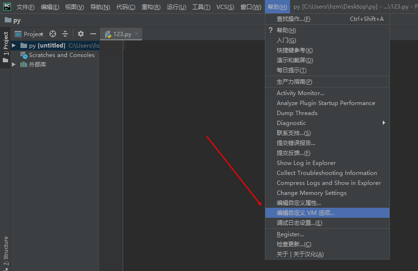Select 编辑自定义属性... entry

(x=327, y=203)
